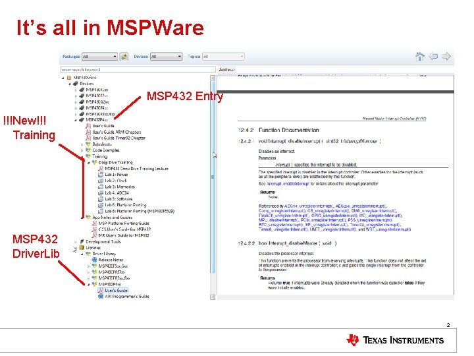
Task: Open the Packages dropdown
Action: (x=99, y=57)
